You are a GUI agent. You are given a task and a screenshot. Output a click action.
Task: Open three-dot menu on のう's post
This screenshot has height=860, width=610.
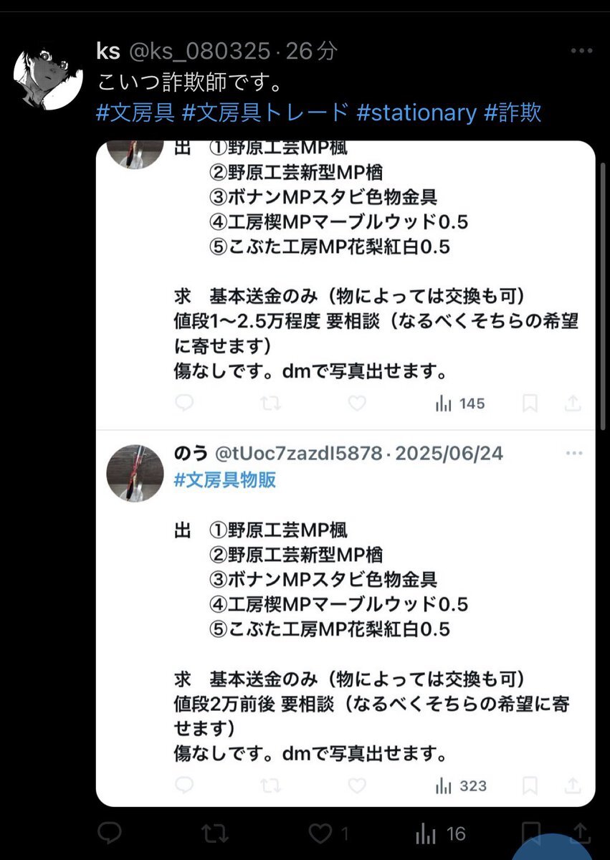point(574,454)
